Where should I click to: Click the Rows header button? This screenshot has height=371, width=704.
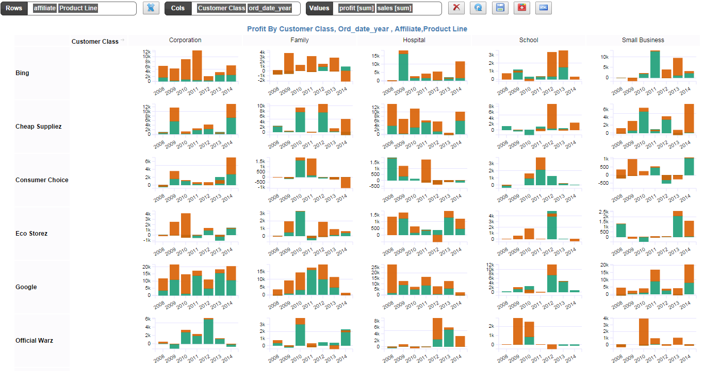pos(14,8)
